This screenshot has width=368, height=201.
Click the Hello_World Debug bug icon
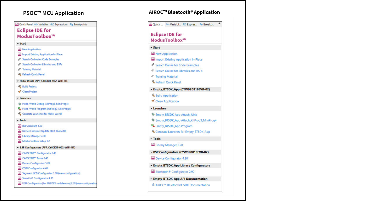(x=20, y=104)
